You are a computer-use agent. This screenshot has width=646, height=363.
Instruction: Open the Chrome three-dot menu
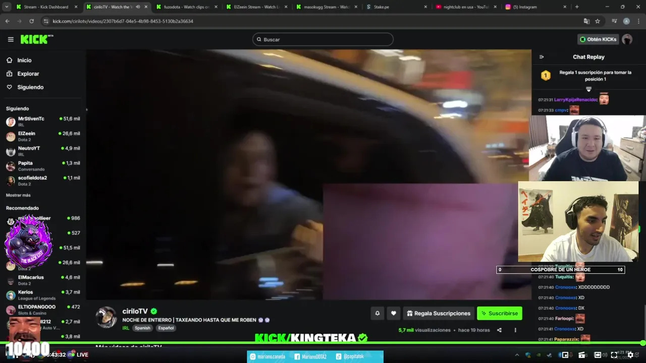coord(637,21)
